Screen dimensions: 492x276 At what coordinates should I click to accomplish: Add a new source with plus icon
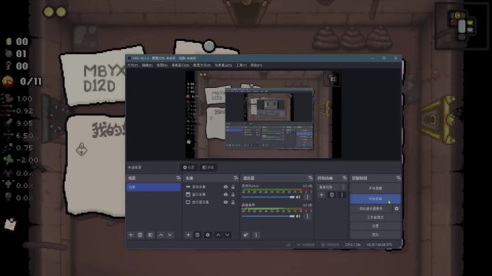tap(189, 234)
